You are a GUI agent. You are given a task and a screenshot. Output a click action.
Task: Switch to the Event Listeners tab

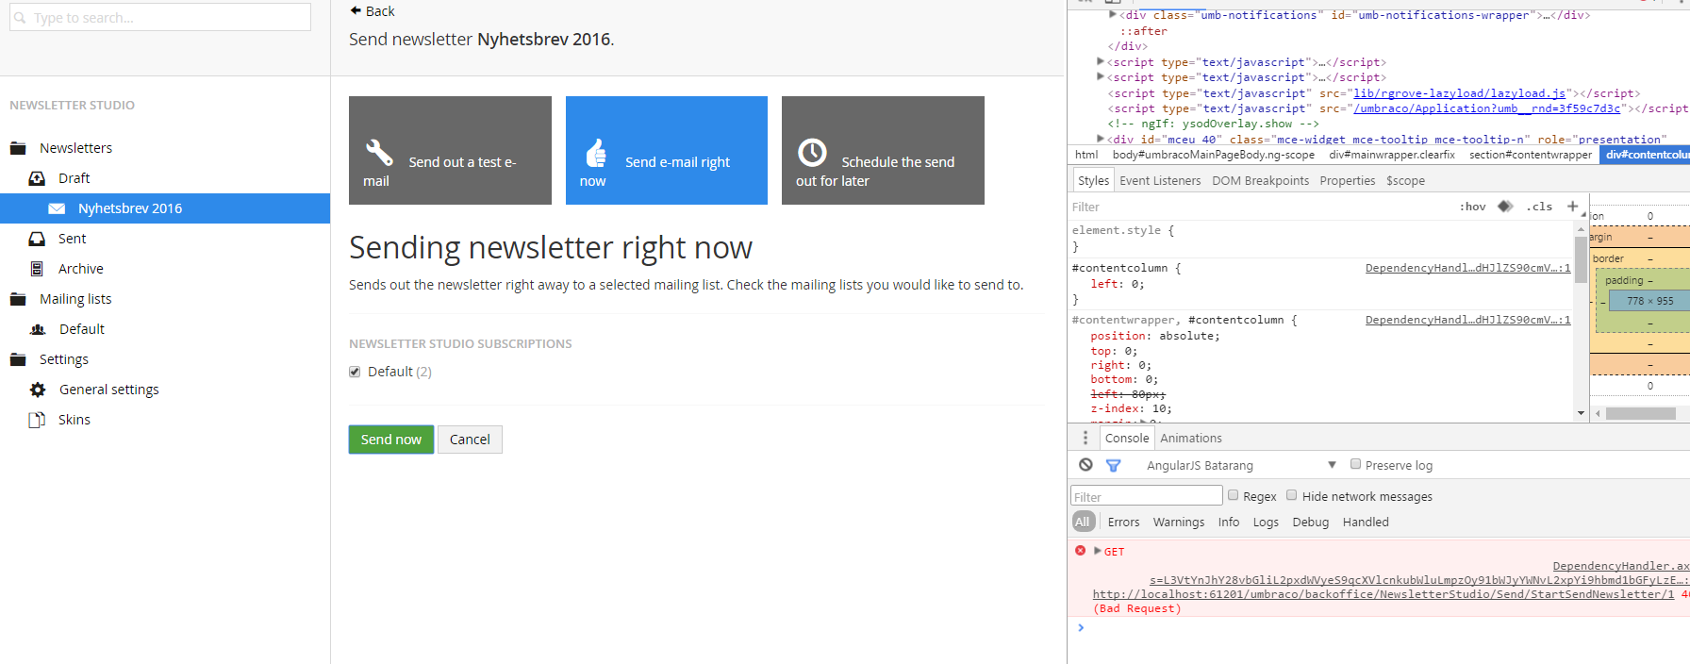coord(1160,180)
